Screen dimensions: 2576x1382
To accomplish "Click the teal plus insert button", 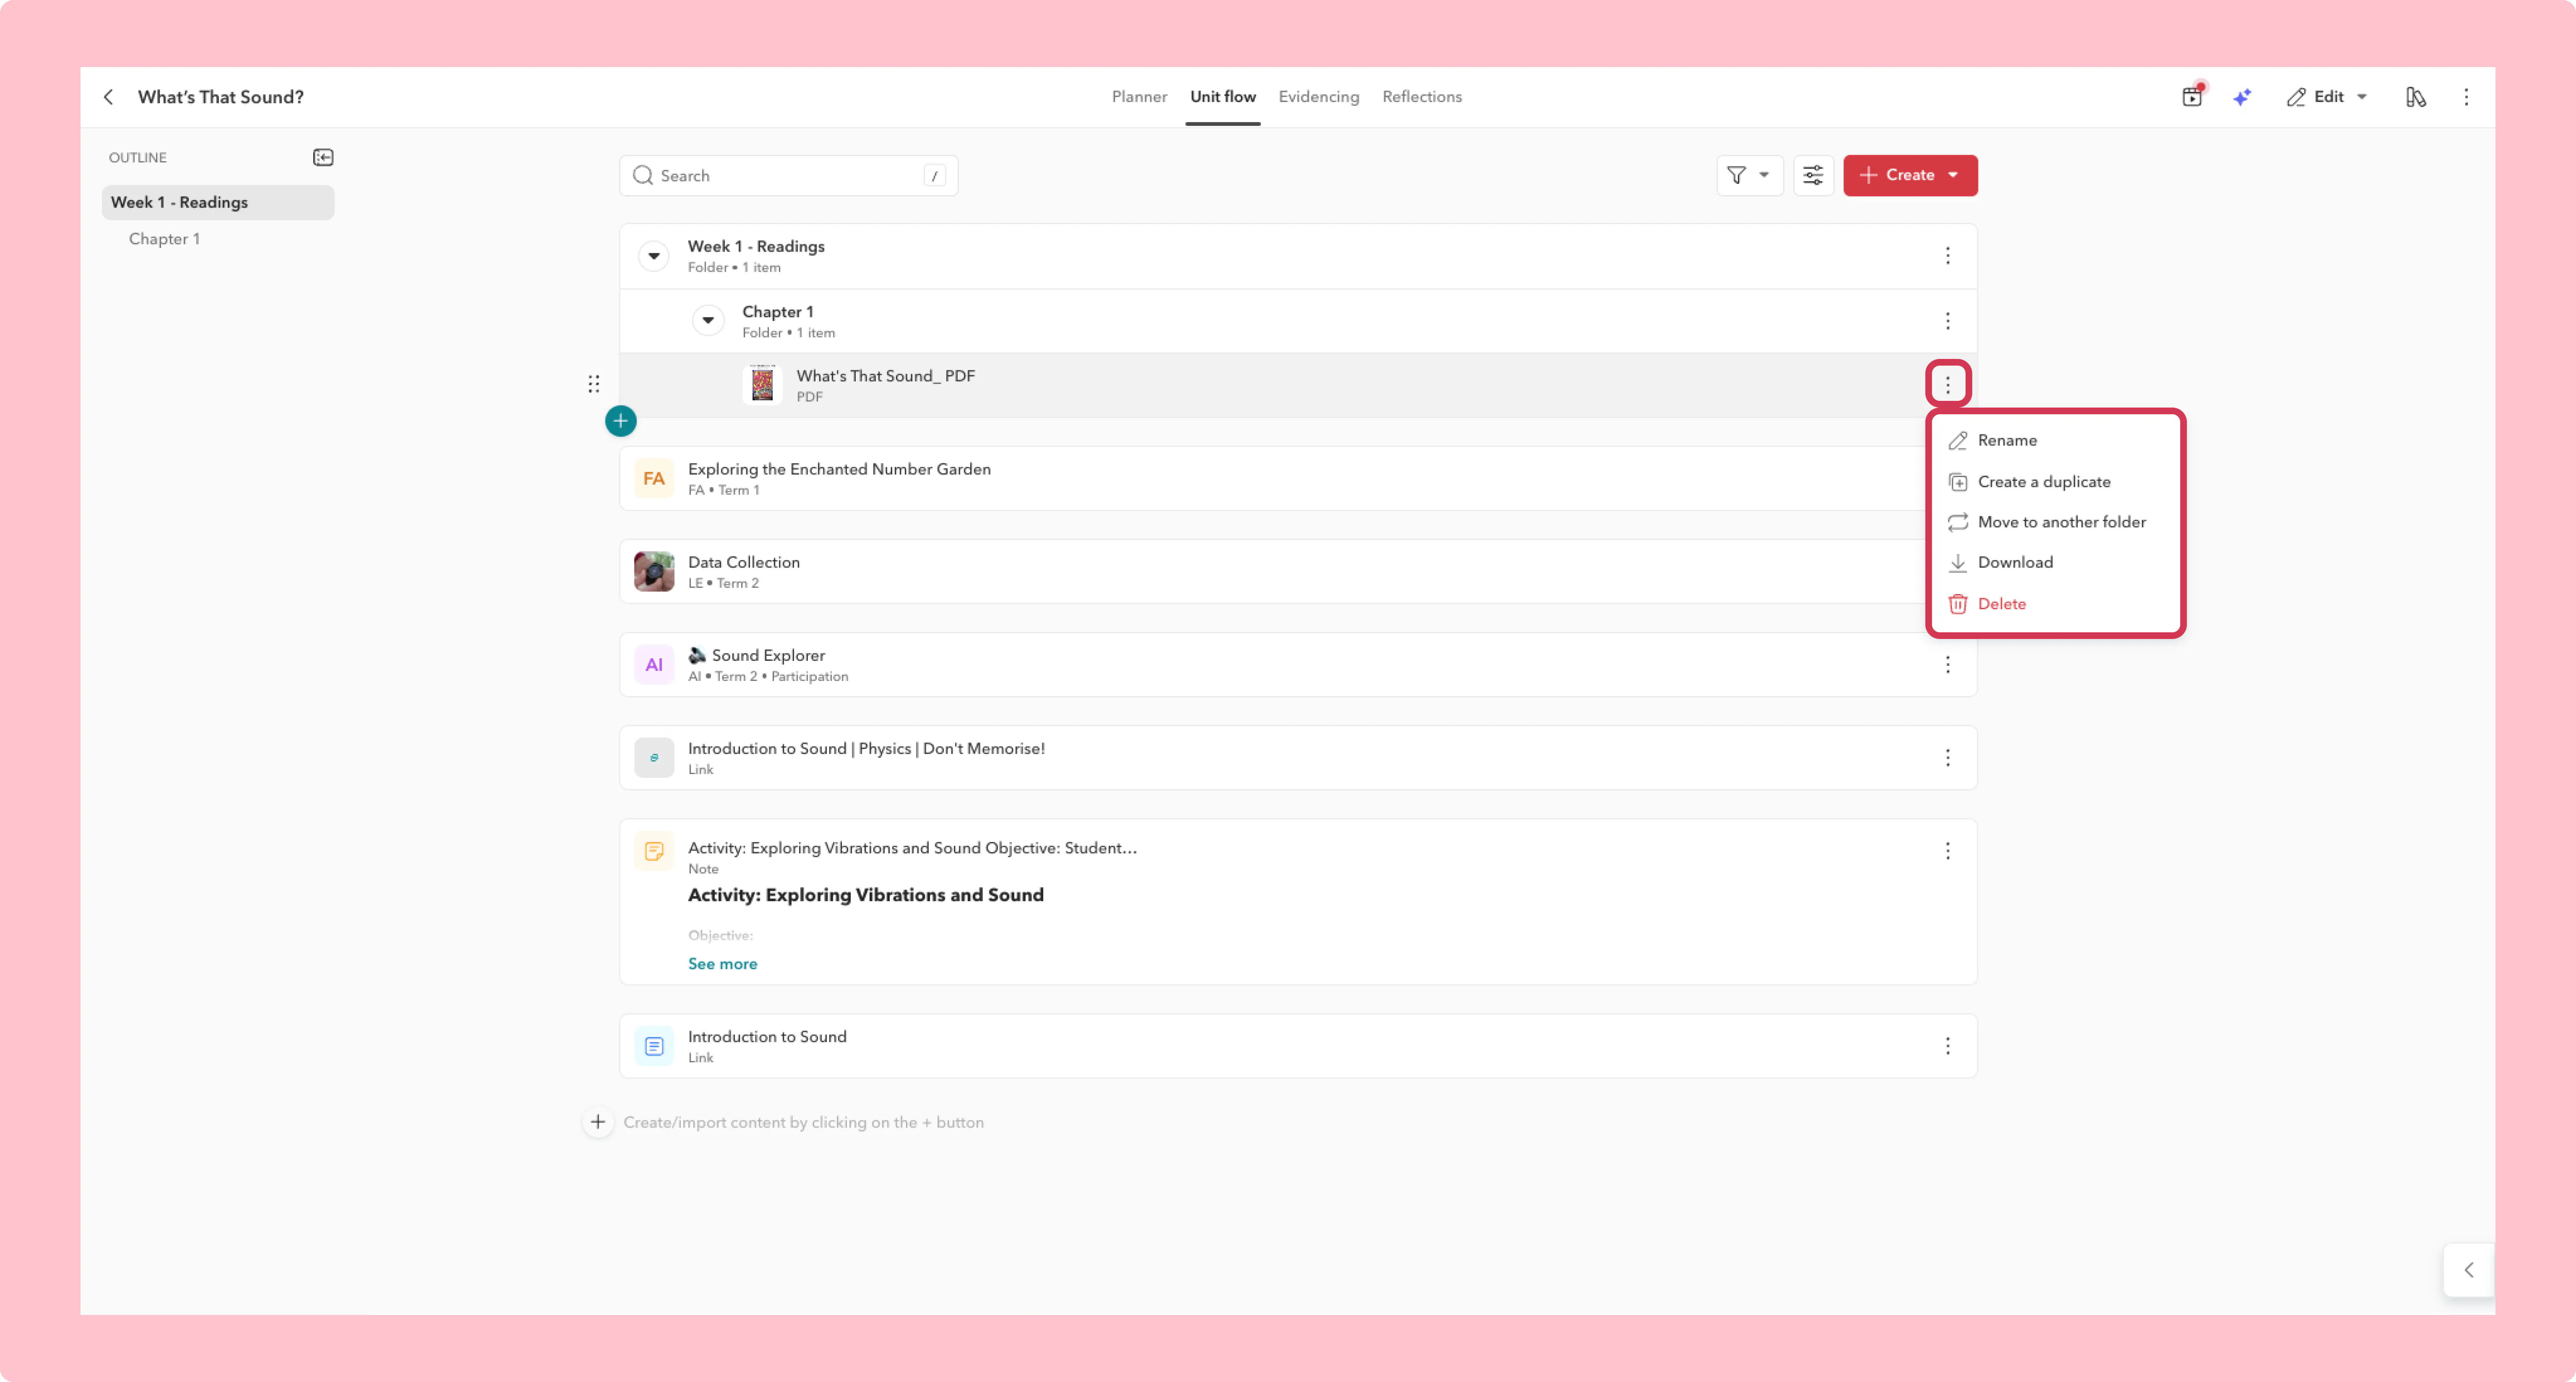I will pos(621,421).
